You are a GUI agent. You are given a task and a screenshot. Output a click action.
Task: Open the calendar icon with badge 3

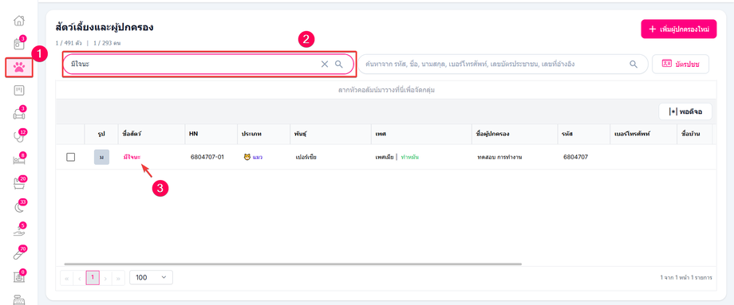coord(18,44)
